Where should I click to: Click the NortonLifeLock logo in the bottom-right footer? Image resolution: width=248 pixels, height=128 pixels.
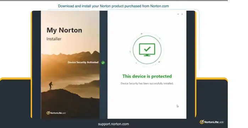click(x=212, y=122)
